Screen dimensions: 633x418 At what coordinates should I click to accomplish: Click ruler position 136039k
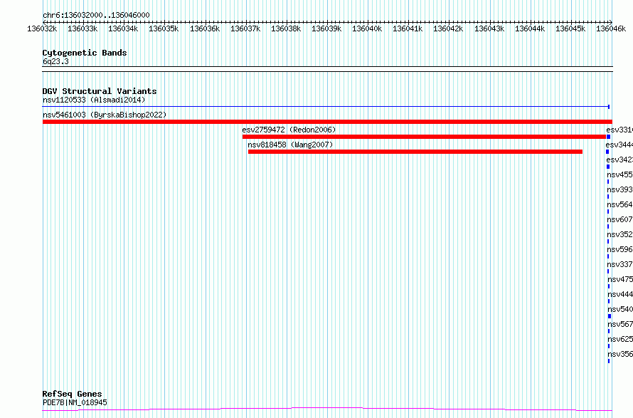pyautogui.click(x=326, y=28)
